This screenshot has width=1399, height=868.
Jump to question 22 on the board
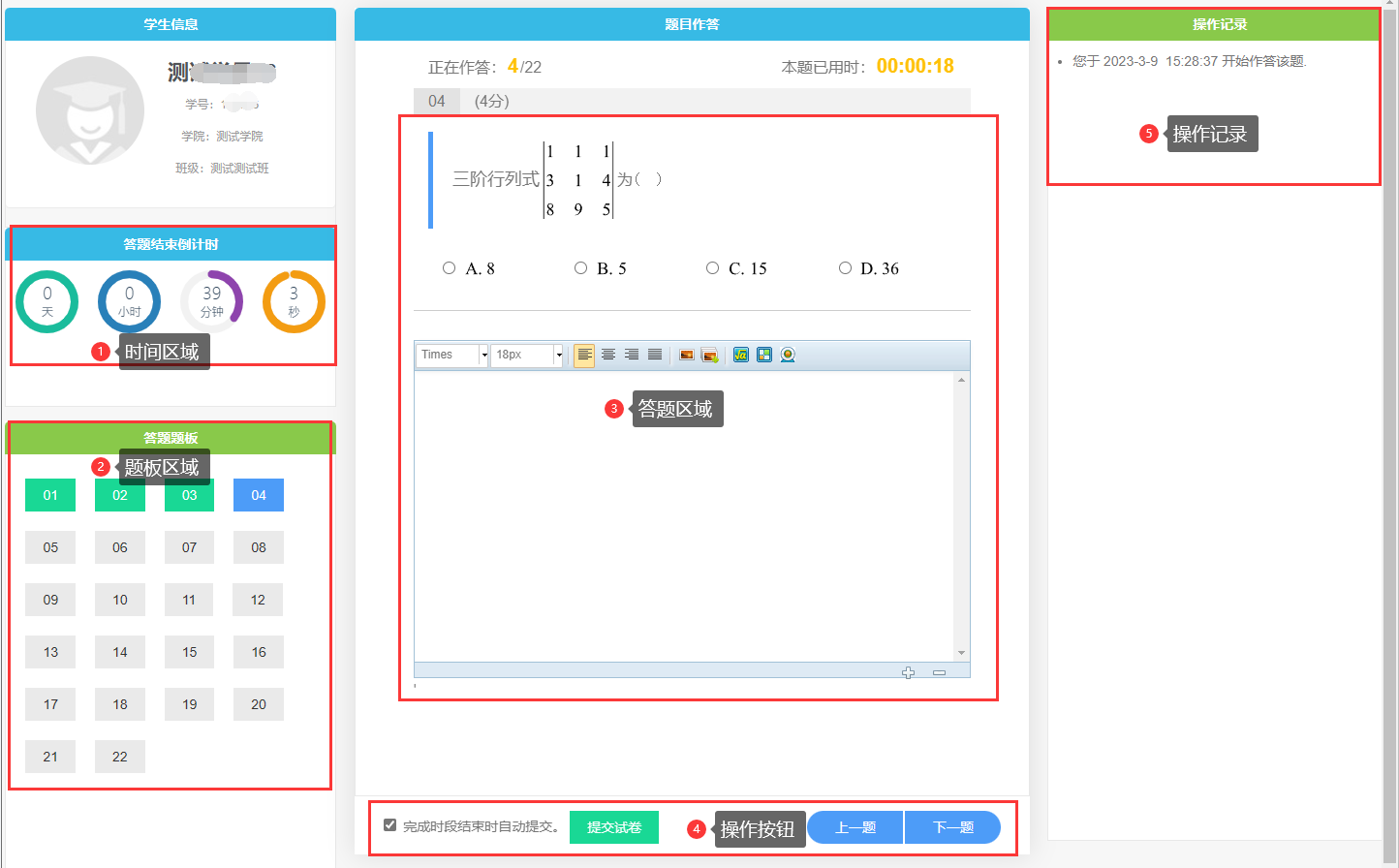[120, 757]
